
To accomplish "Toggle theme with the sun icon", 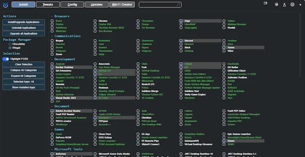I will point(276,5).
